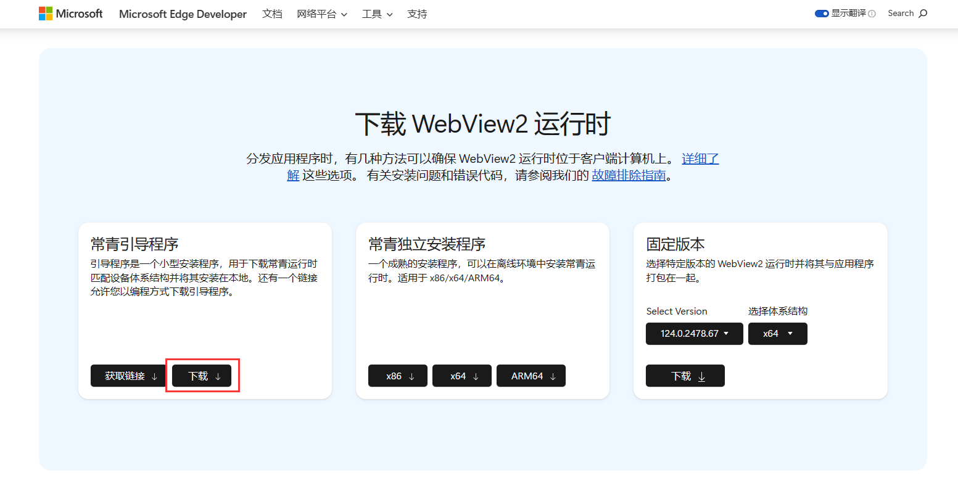This screenshot has height=491, width=958.
Task: Click the Microsoft four-square logo
Action: click(46, 13)
